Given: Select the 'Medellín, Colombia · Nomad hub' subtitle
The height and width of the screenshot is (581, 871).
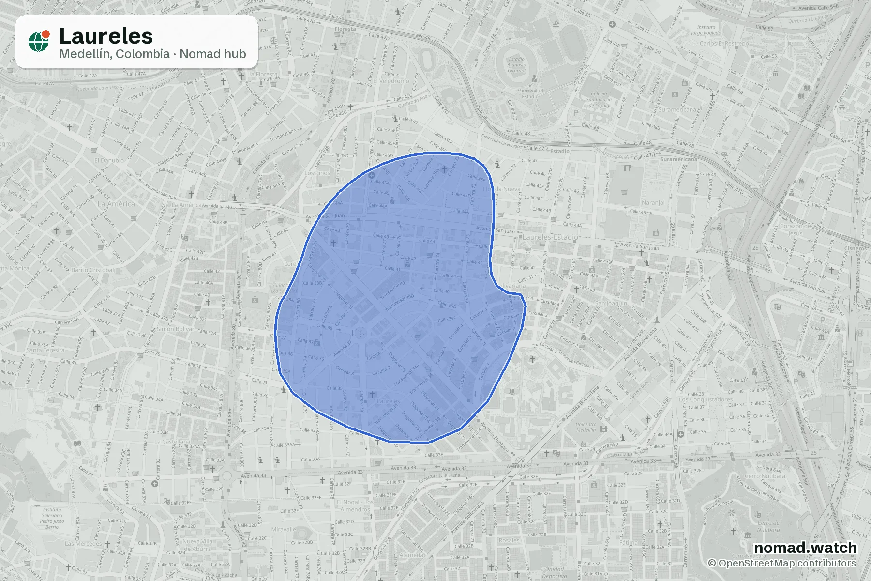Looking at the screenshot, I should 152,54.
